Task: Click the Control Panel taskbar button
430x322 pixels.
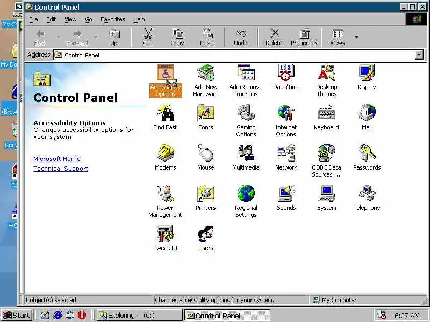Action: point(227,316)
